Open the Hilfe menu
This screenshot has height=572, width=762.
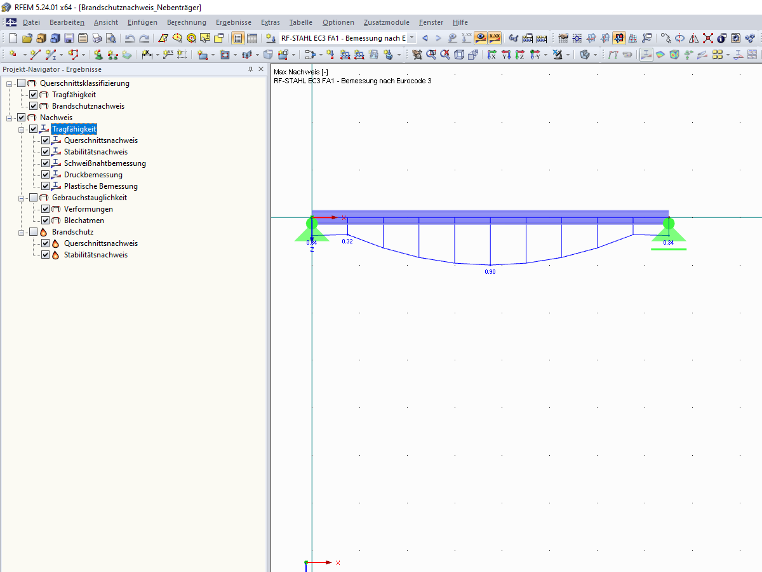(460, 22)
